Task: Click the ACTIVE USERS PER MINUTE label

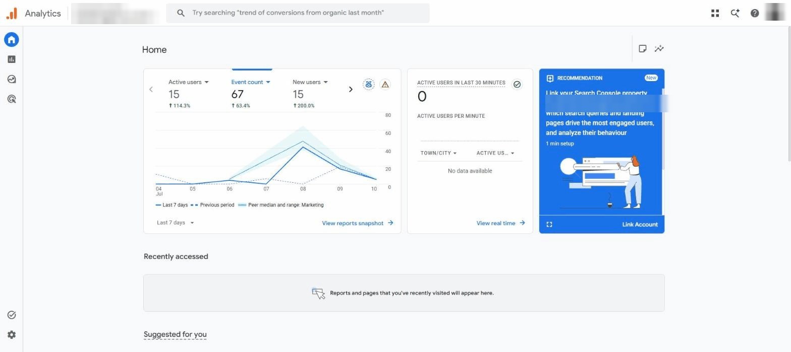Action: click(451, 116)
